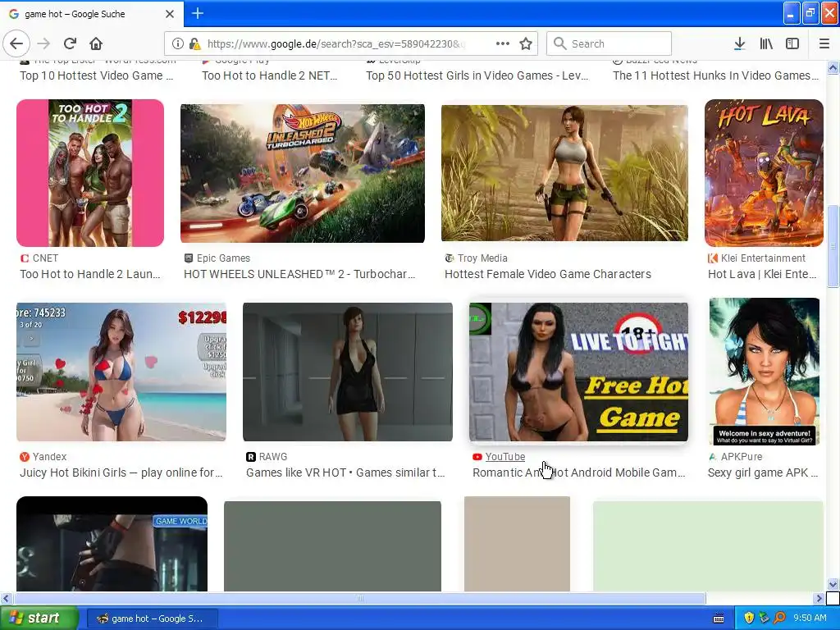Click the Epic Games source label
840x630 pixels.
(x=223, y=258)
